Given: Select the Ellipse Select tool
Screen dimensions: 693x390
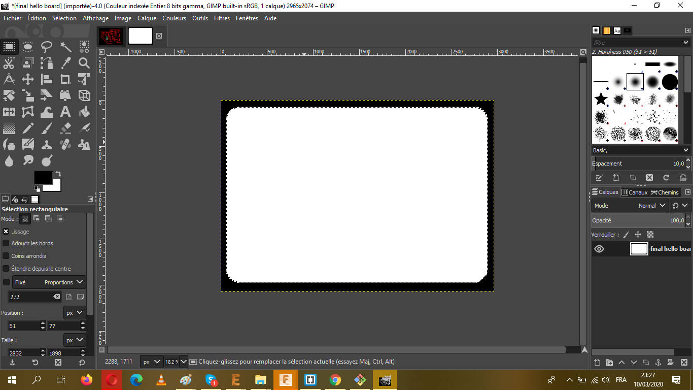Looking at the screenshot, I should pos(28,47).
